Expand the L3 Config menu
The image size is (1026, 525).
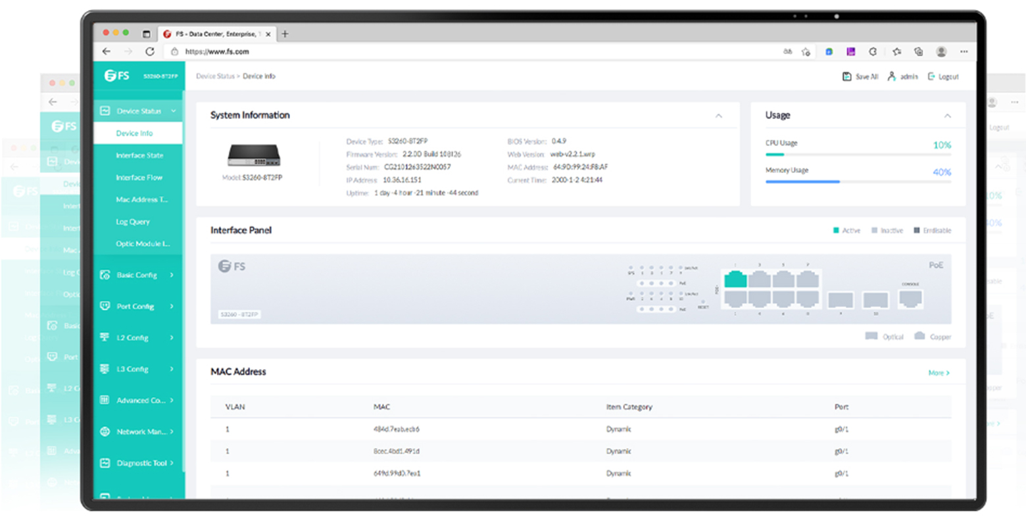pyautogui.click(x=106, y=369)
